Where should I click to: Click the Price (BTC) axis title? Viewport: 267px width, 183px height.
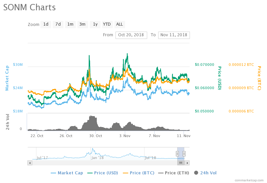point(259,78)
